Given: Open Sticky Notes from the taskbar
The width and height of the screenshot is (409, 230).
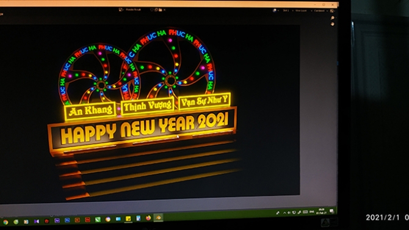Looking at the screenshot, I should point(128,218).
